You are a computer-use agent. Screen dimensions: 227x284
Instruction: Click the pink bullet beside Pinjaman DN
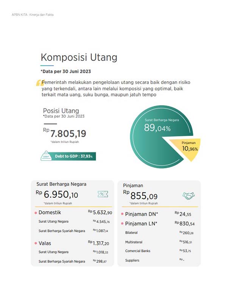(x=122, y=214)
